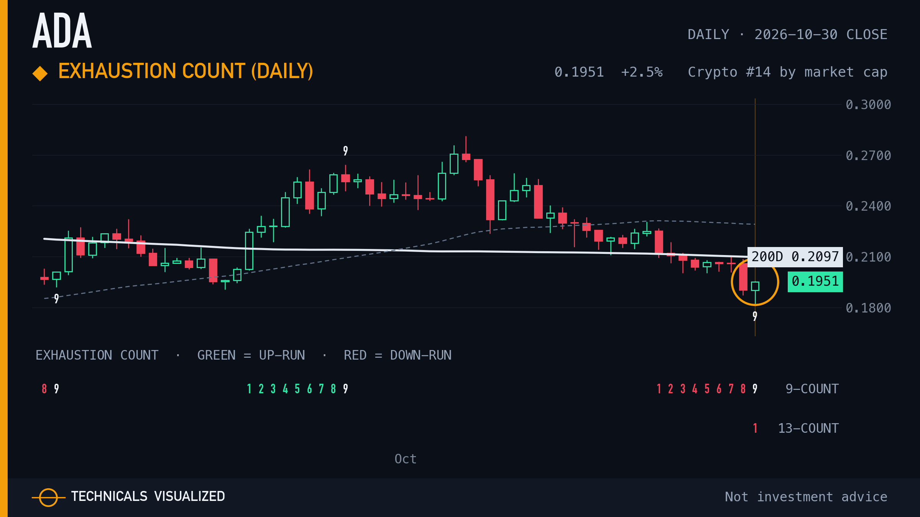Click the +2.5% change value

click(x=642, y=72)
